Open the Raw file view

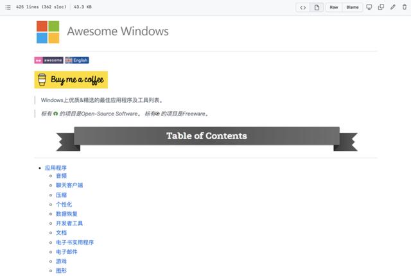click(334, 7)
